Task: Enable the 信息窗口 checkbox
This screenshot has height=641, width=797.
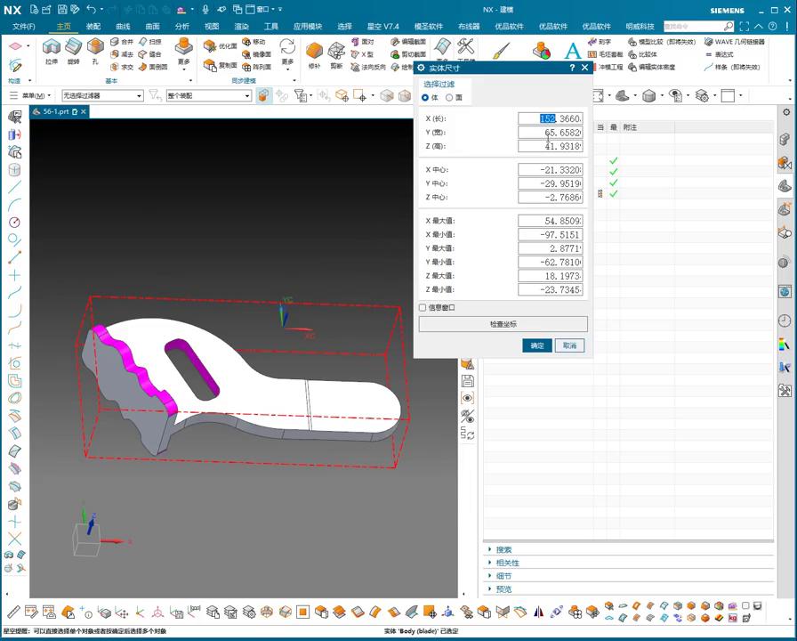Action: 423,307
